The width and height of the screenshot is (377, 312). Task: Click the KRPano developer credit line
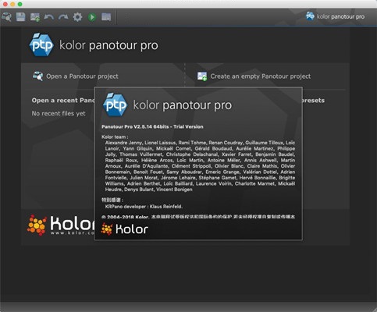(x=144, y=207)
